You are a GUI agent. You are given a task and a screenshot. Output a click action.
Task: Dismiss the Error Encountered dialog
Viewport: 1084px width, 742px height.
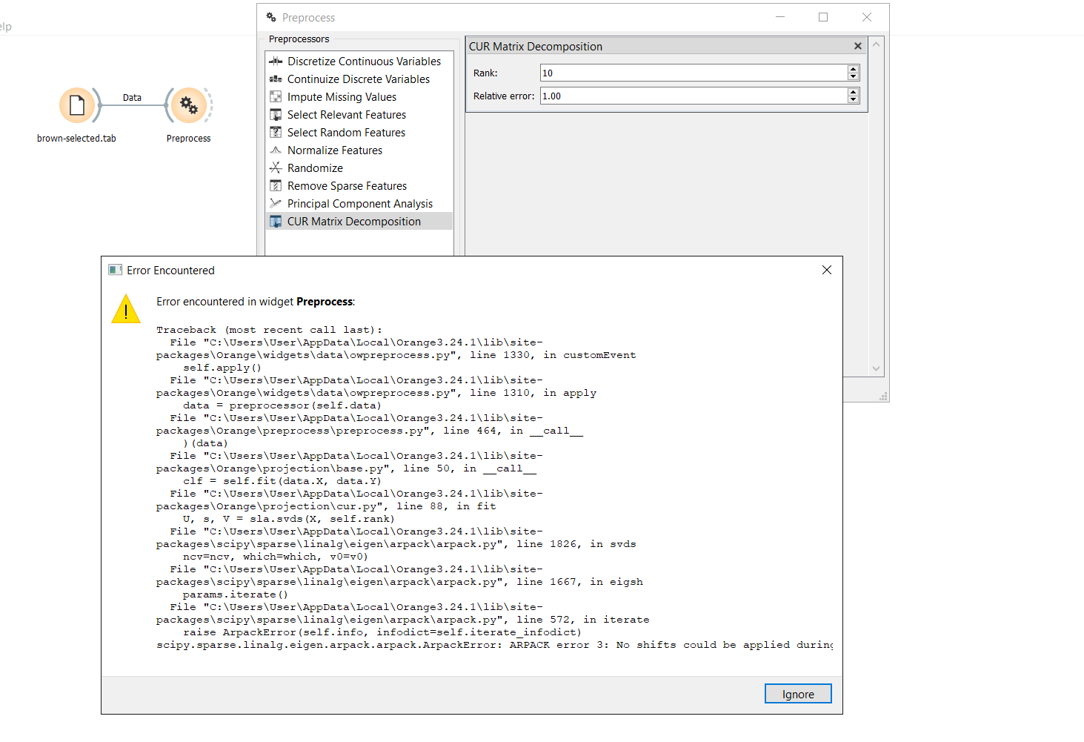coord(827,270)
